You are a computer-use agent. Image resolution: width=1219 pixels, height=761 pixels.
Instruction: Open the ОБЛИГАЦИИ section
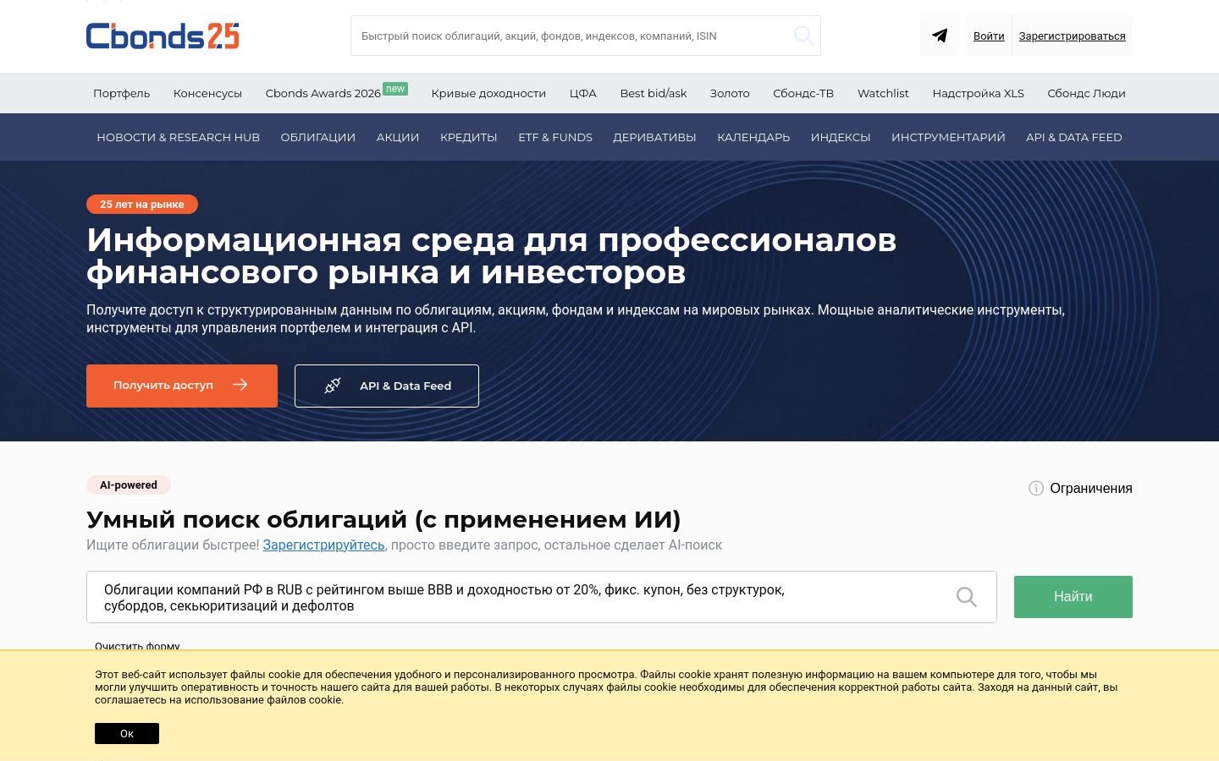click(x=318, y=137)
